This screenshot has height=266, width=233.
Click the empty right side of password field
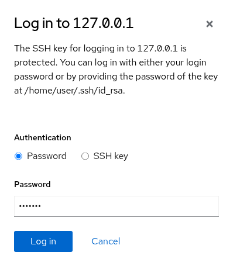point(156,206)
